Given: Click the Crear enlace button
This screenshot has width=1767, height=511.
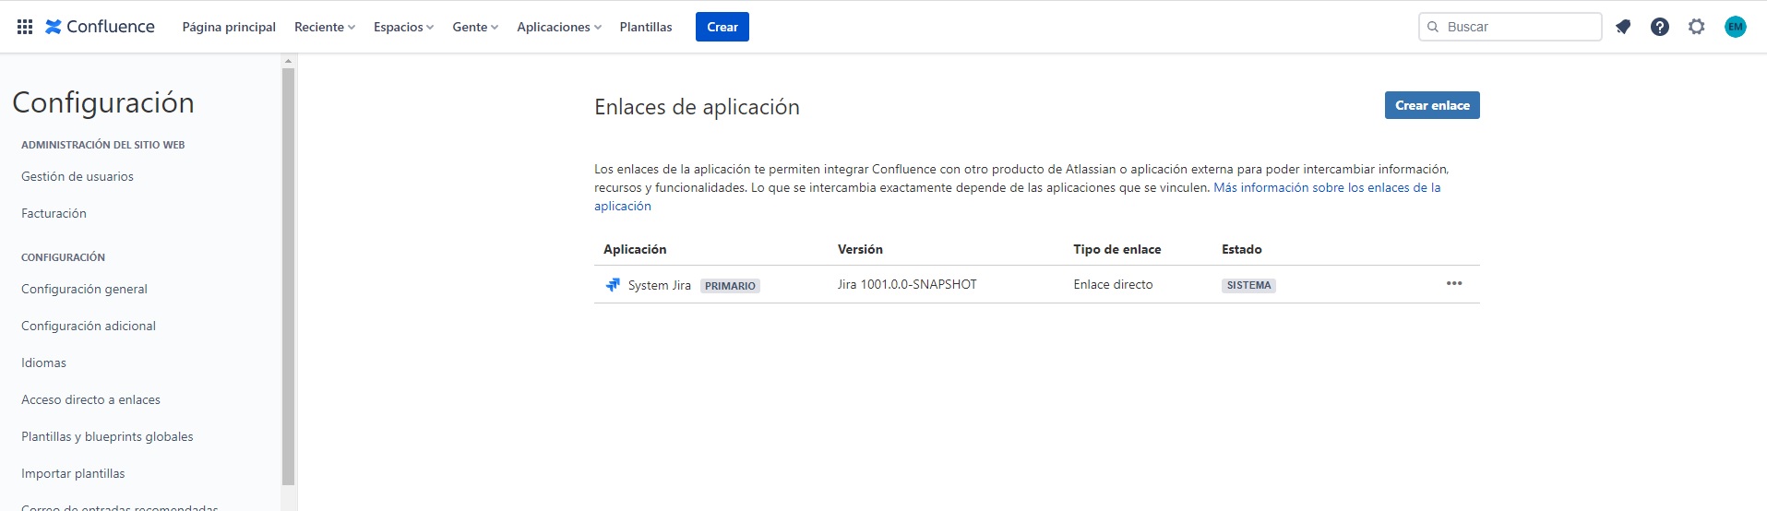Looking at the screenshot, I should [x=1432, y=105].
